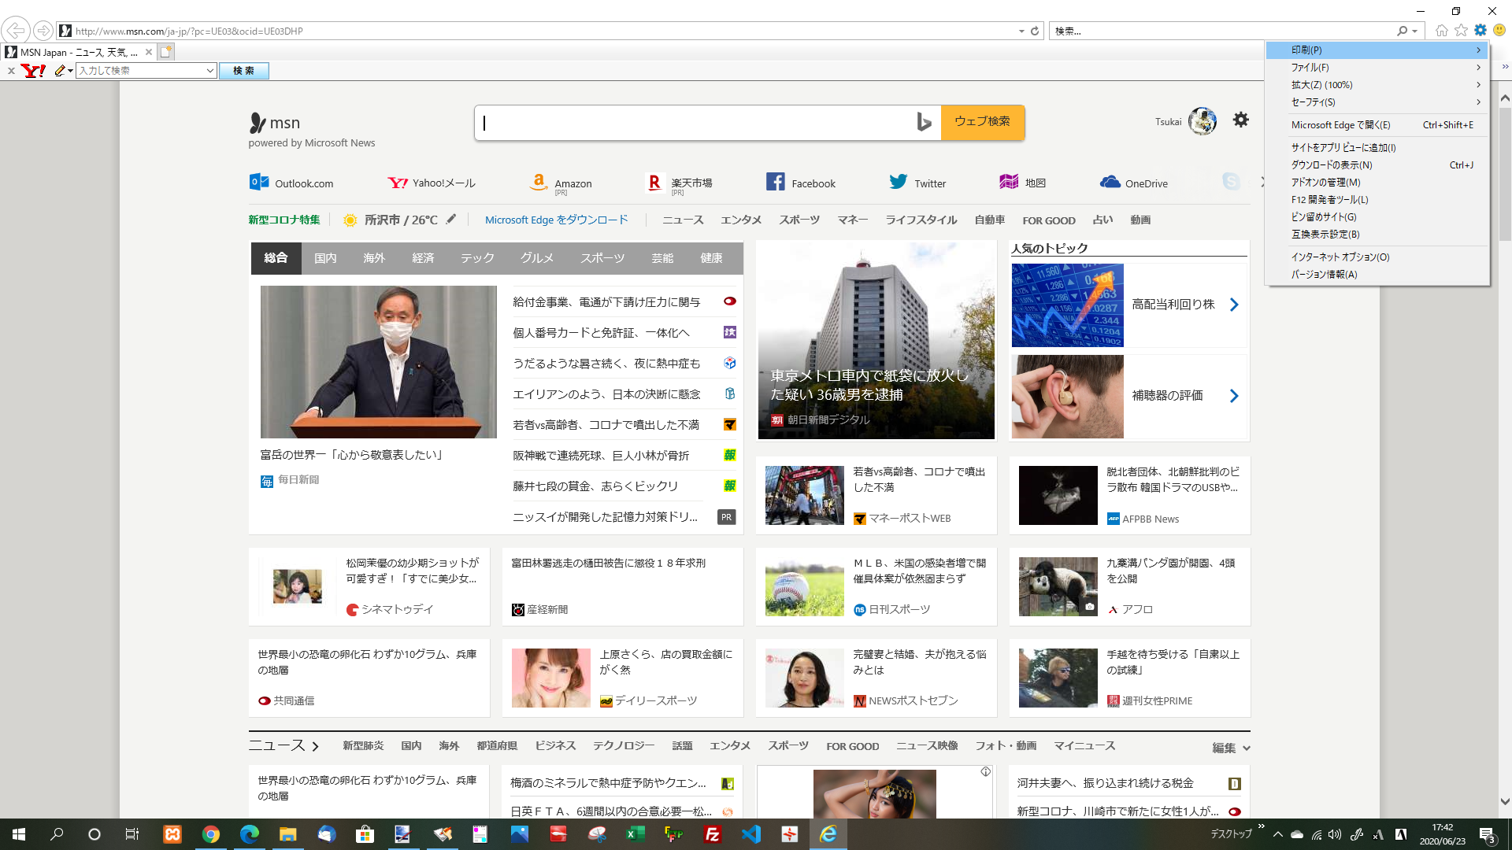Open the search provider dropdown arrow
1512x850 pixels.
tap(1414, 31)
